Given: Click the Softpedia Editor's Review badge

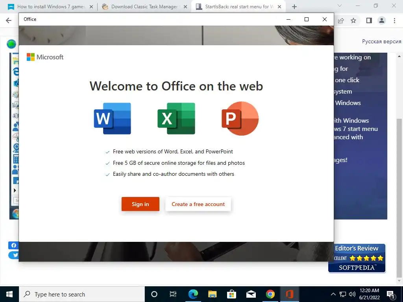Looking at the screenshot, I should pyautogui.click(x=357, y=258).
